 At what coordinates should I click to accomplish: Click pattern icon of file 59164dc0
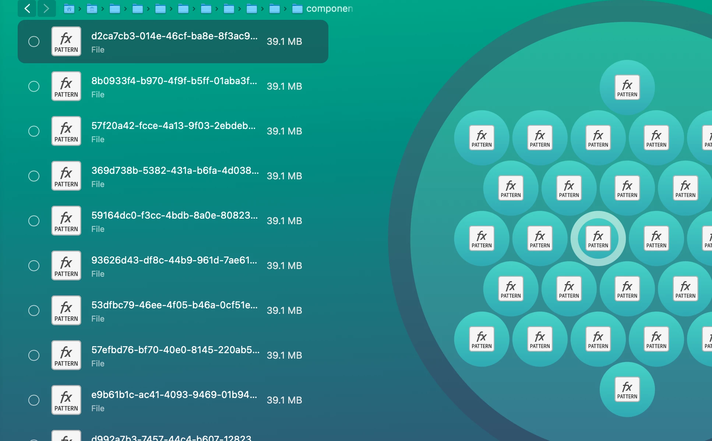coord(66,221)
